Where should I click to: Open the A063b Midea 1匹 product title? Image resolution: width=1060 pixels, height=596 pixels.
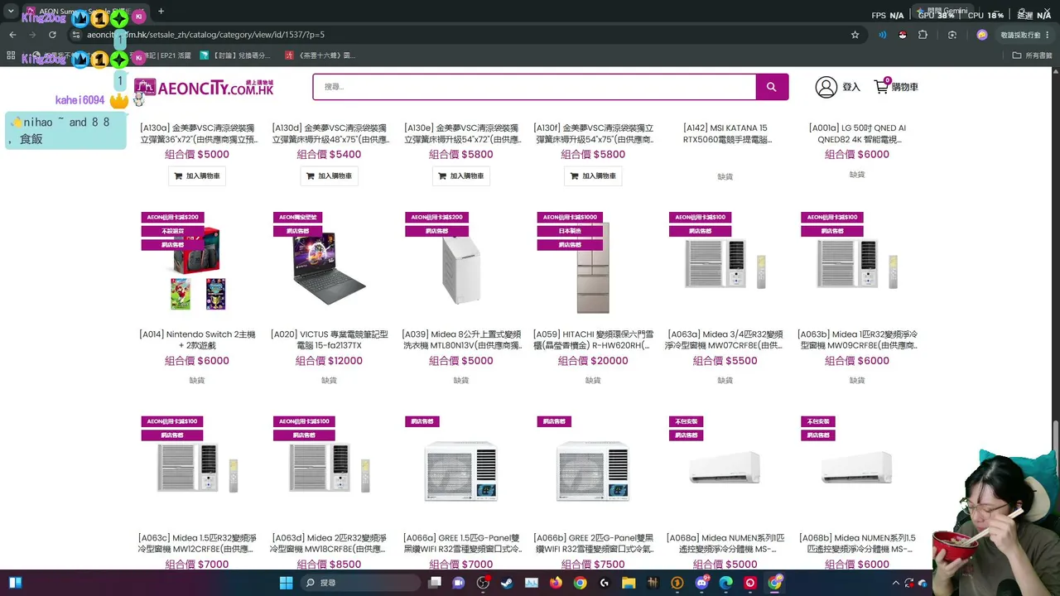point(857,339)
